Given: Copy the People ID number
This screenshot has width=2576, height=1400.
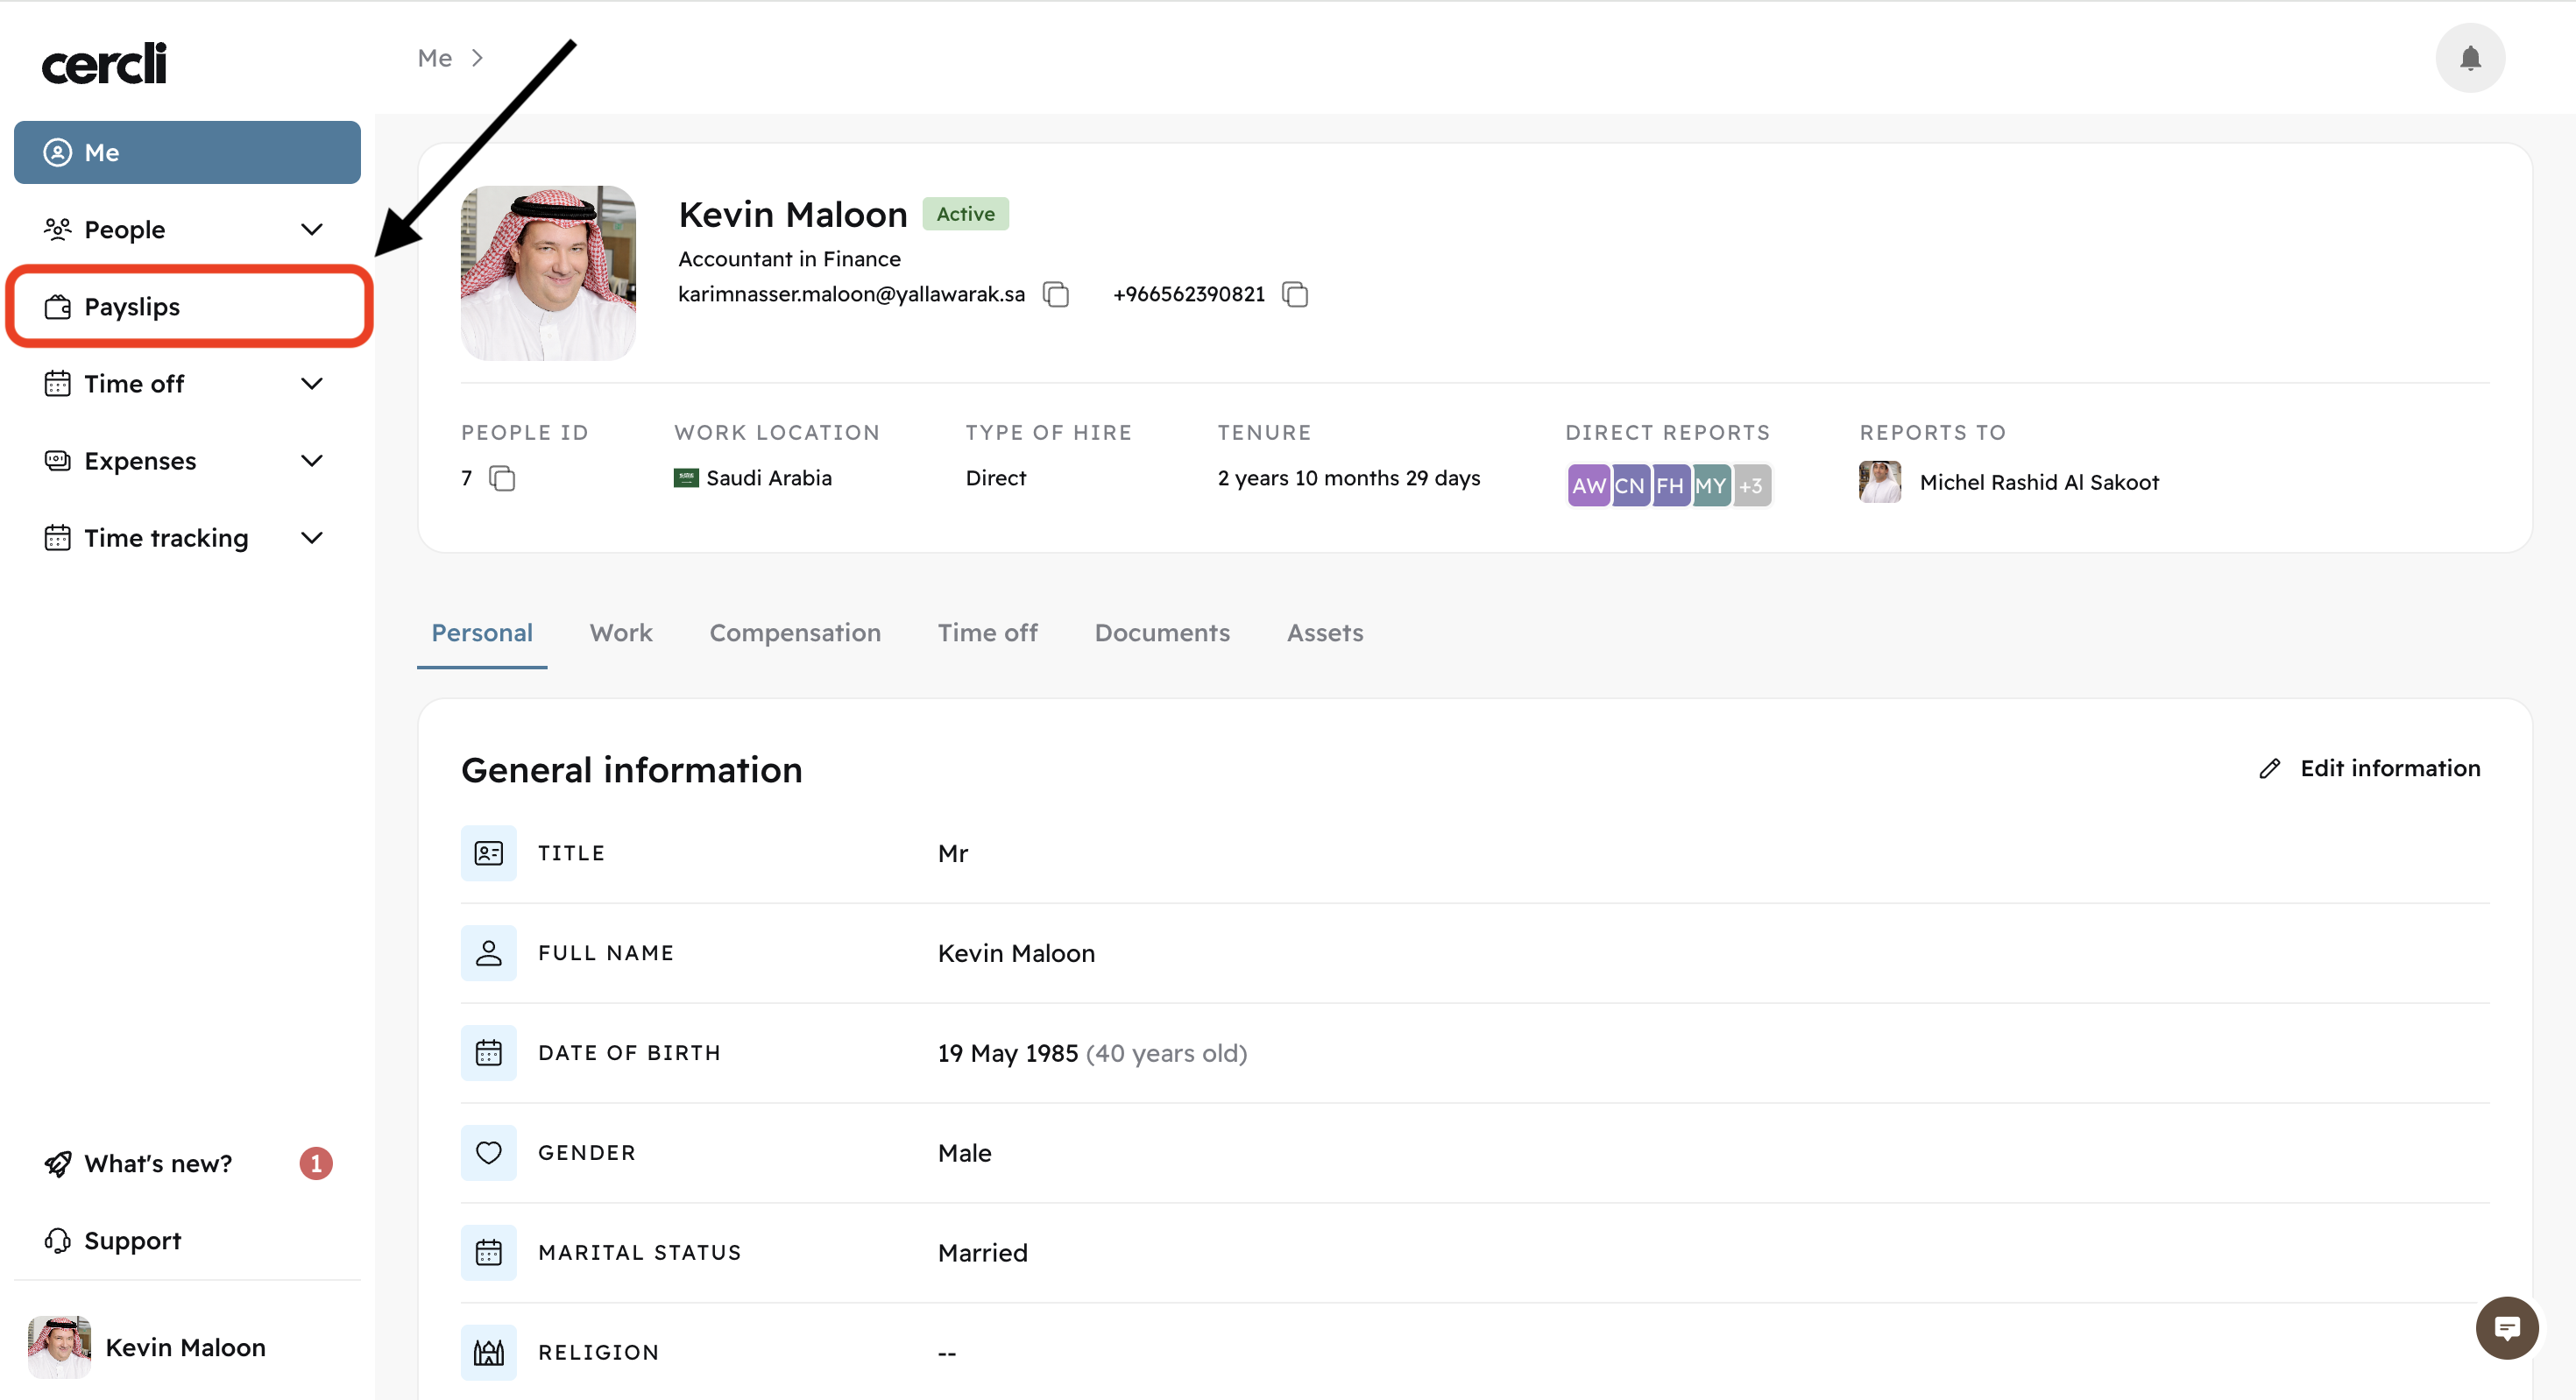Looking at the screenshot, I should click(x=502, y=479).
